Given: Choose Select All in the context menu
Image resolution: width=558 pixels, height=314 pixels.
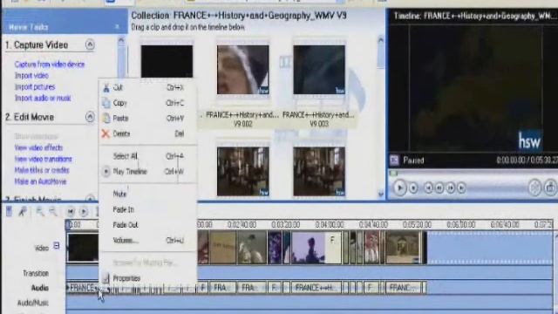Looking at the screenshot, I should coord(147,156).
